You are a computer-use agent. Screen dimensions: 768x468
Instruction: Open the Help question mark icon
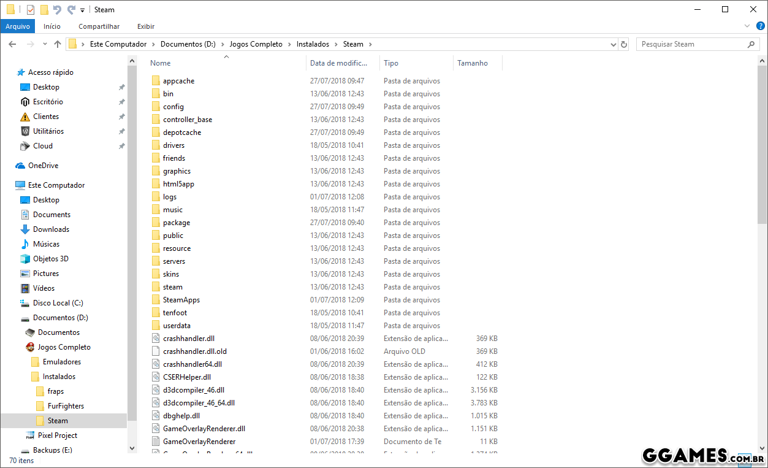(760, 26)
